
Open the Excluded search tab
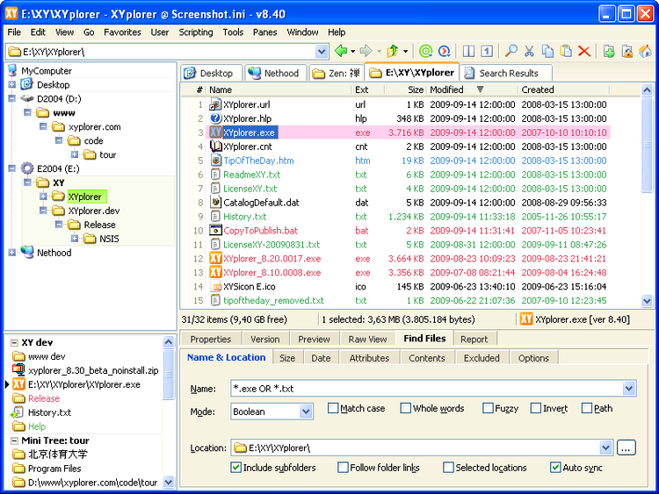pyautogui.click(x=482, y=358)
